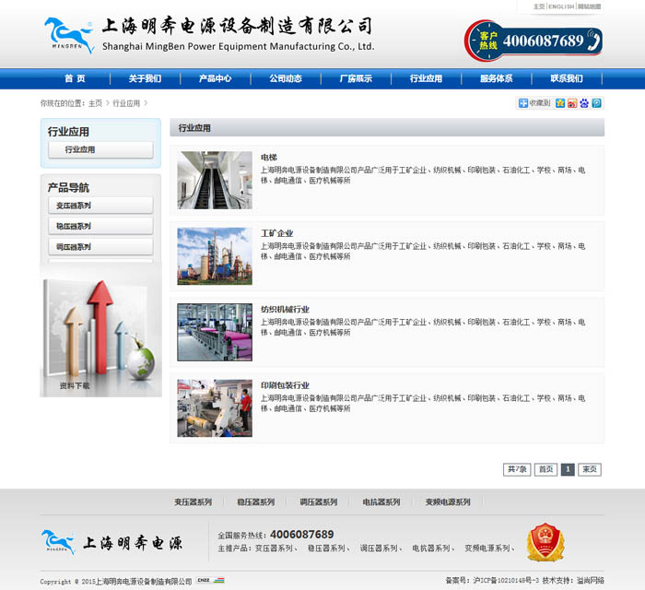Click the QQ Zone star share icon
Image resolution: width=645 pixels, height=590 pixels.
point(560,103)
